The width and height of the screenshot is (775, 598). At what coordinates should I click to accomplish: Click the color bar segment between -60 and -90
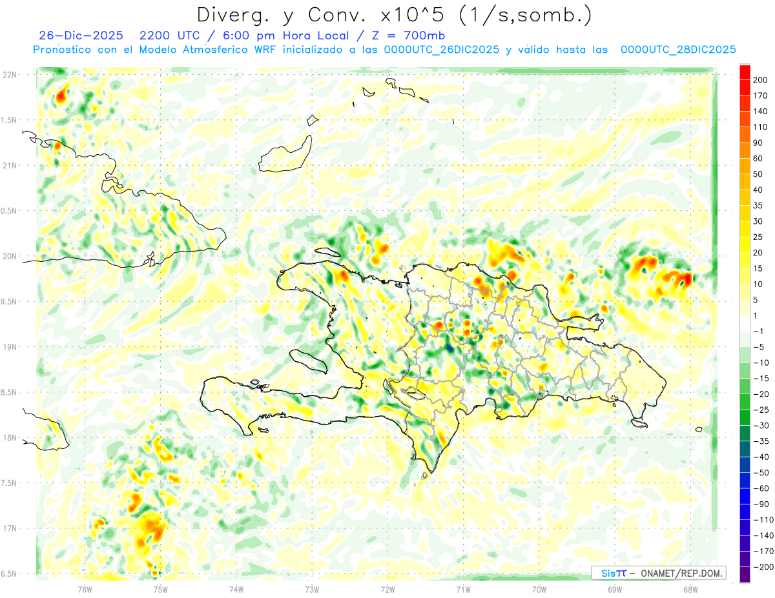pyautogui.click(x=745, y=496)
